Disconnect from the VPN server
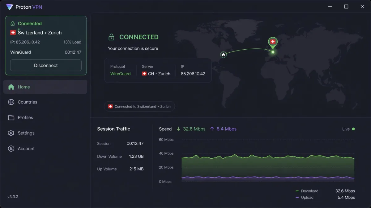 point(46,65)
